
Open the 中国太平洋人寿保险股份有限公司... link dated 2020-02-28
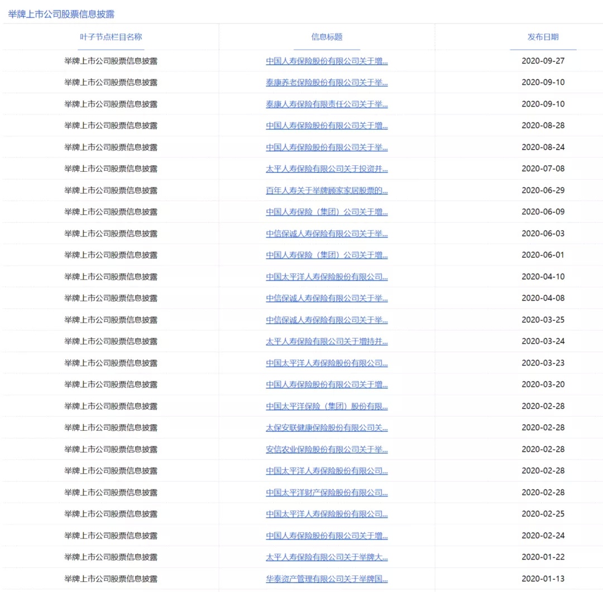click(327, 470)
